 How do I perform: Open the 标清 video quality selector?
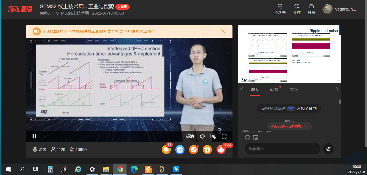pyautogui.click(x=190, y=136)
